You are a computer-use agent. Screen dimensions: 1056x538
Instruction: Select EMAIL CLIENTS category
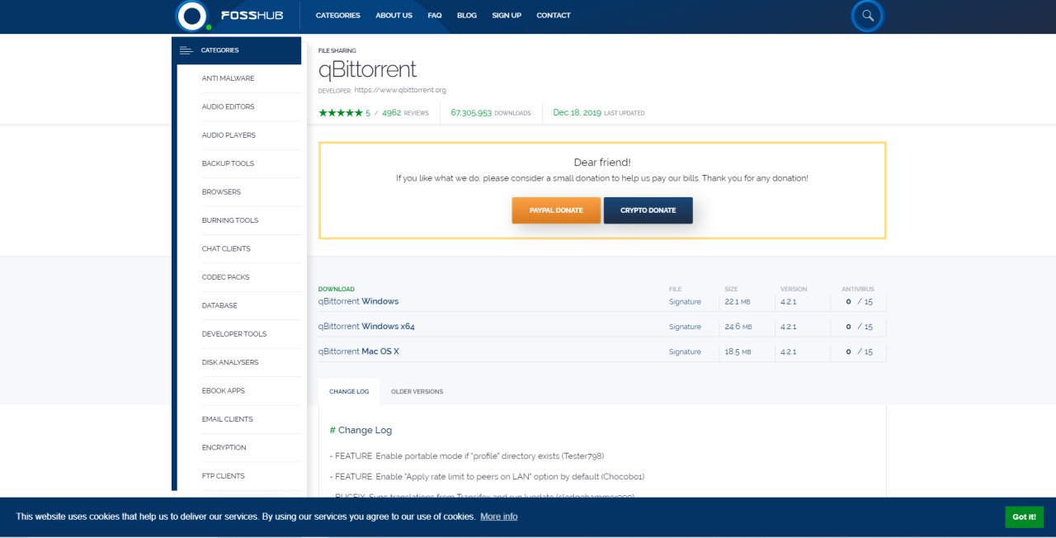228,420
